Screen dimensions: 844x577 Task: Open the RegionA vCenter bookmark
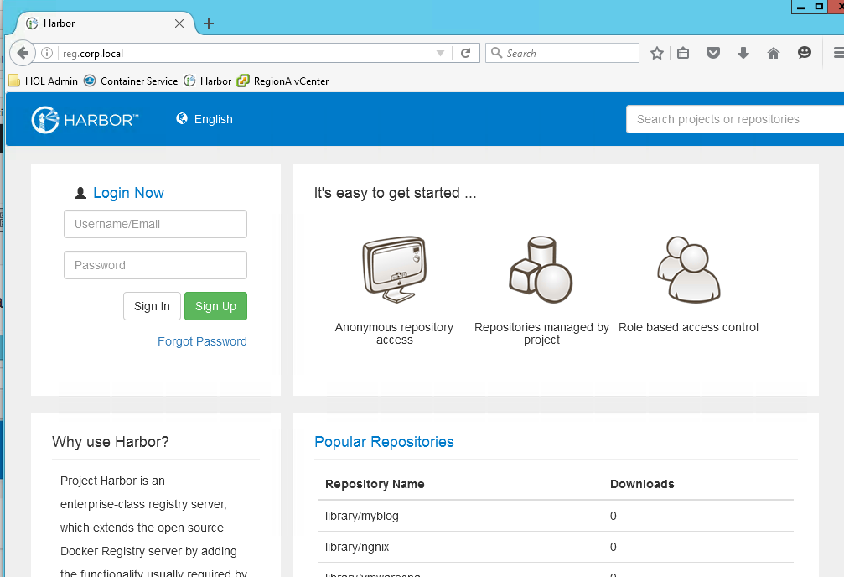click(x=282, y=81)
